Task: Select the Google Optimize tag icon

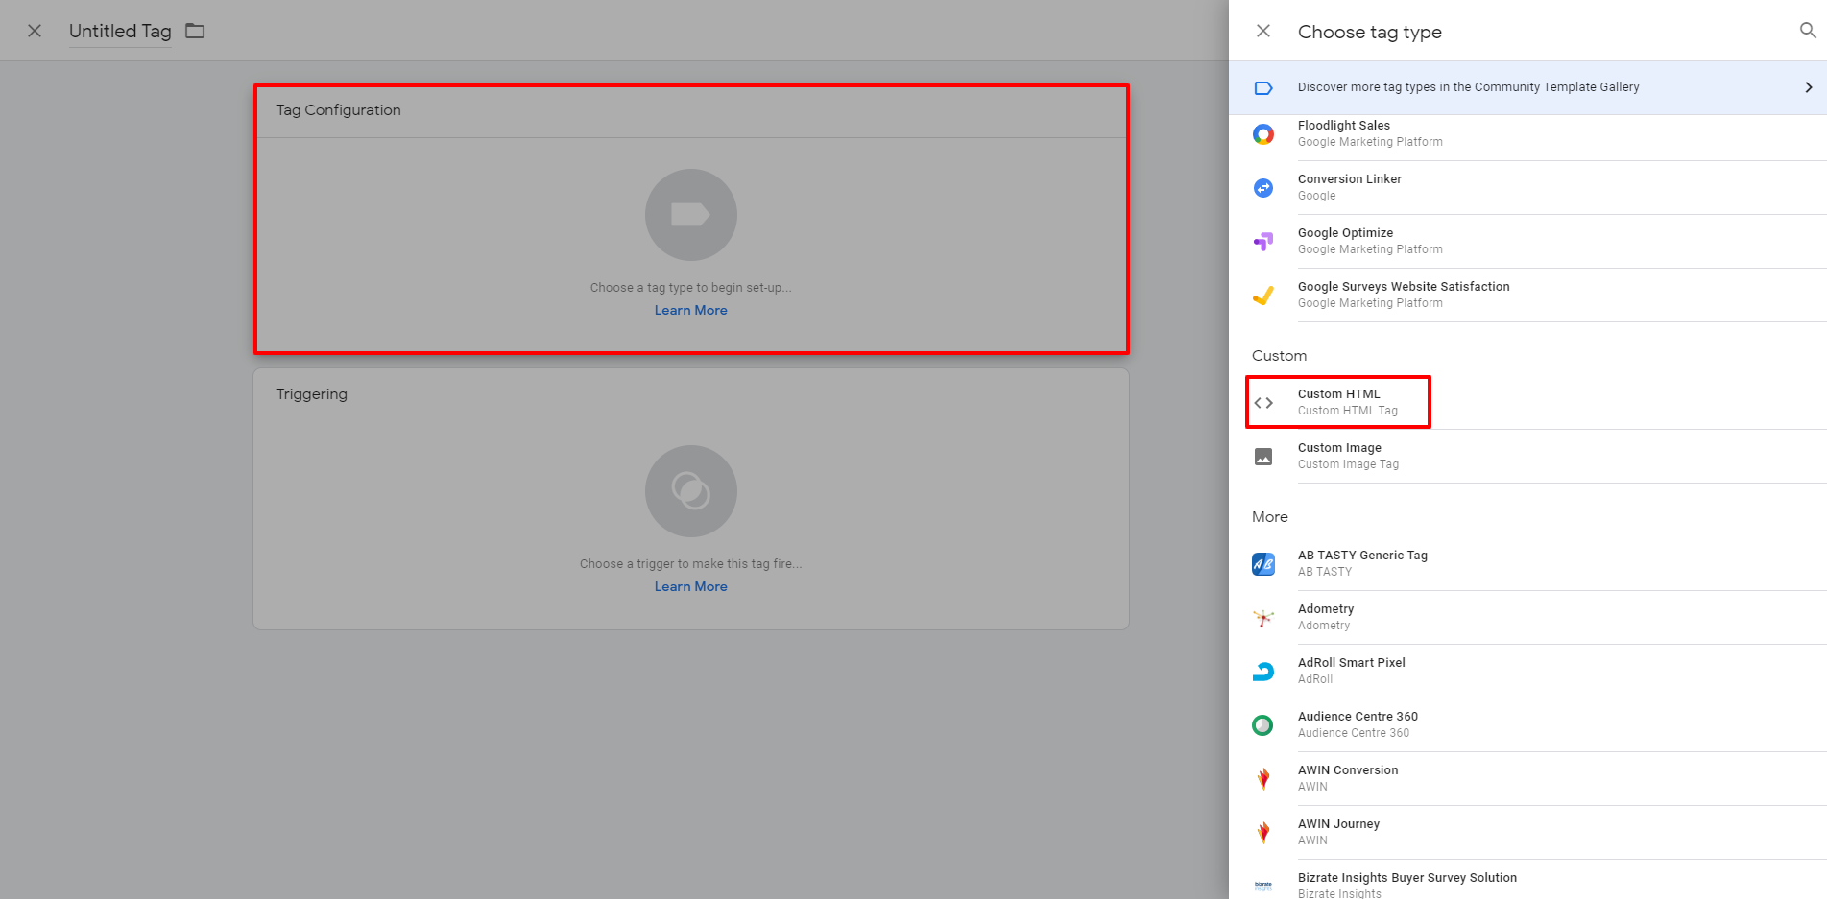Action: (x=1262, y=241)
